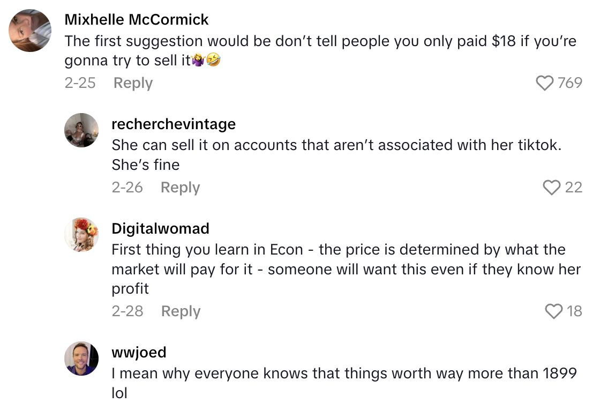Image resolution: width=600 pixels, height=403 pixels.
Task: Click the 2-28 timestamp under Digitalwomad's reply
Action: click(127, 311)
